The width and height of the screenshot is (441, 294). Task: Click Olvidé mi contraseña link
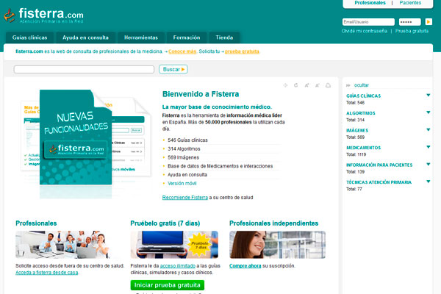point(365,31)
